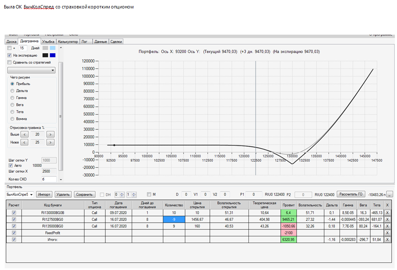Click the 'Шаг сетки X' input field
This screenshot has width=397, height=270.
[x=49, y=172]
